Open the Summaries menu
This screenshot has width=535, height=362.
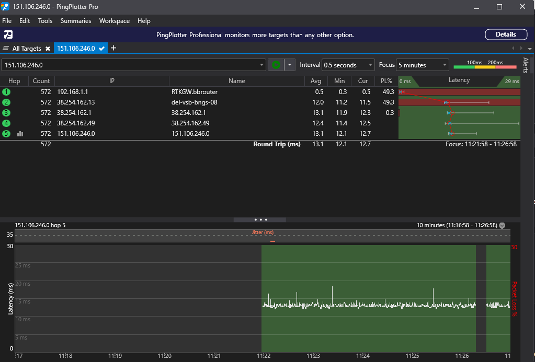coord(76,21)
